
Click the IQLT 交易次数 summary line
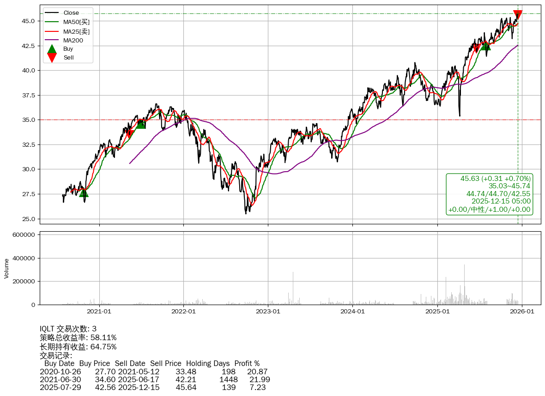click(x=68, y=329)
